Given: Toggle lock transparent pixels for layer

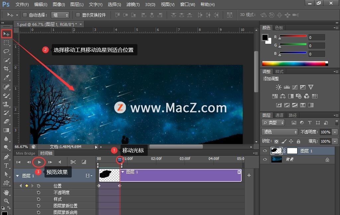Looking at the screenshot, I should coord(276,141).
